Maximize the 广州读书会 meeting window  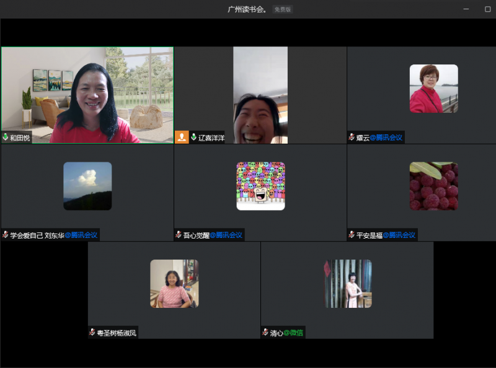487,9
